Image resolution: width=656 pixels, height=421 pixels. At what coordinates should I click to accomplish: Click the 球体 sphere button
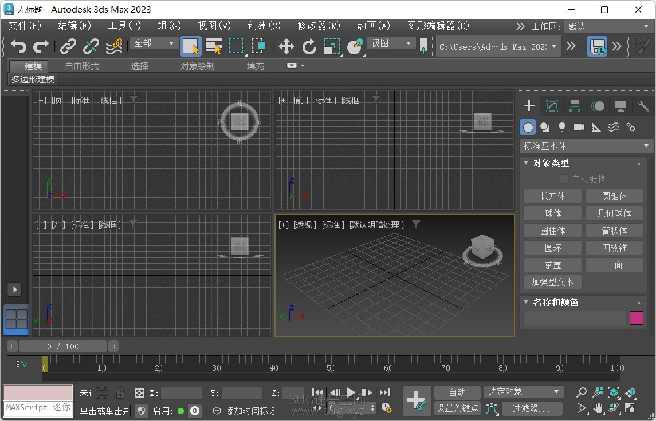pyautogui.click(x=553, y=213)
